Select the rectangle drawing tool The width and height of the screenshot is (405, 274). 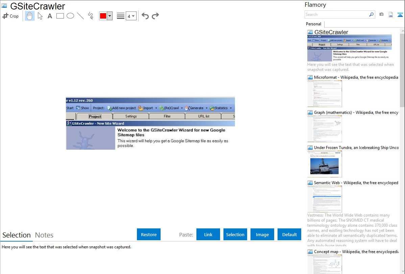(60, 16)
